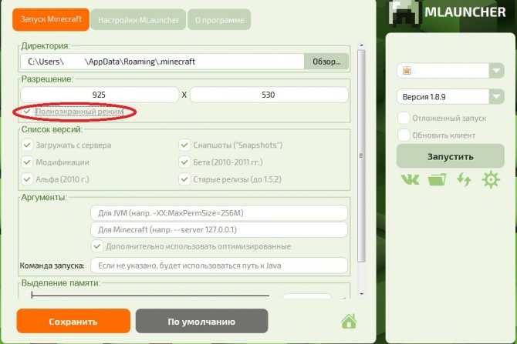Enable the Отложенный запуск checkbox
Screen dimensions: 517x344
[x=404, y=118]
